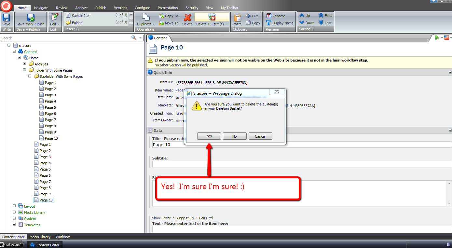Click the Delete 15 Item(s) basket icon

(x=212, y=18)
